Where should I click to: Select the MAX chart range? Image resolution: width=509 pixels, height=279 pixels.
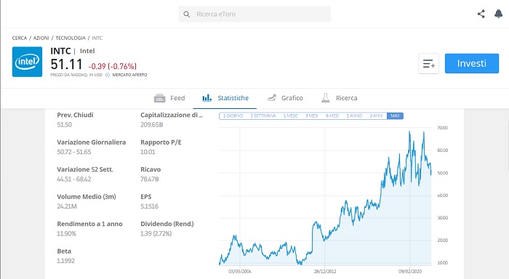pos(395,116)
